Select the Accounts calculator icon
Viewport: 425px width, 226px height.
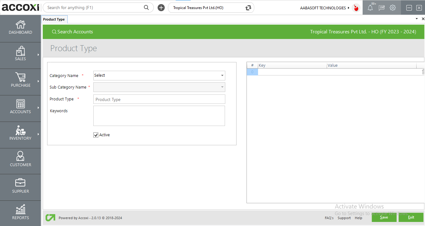21,104
